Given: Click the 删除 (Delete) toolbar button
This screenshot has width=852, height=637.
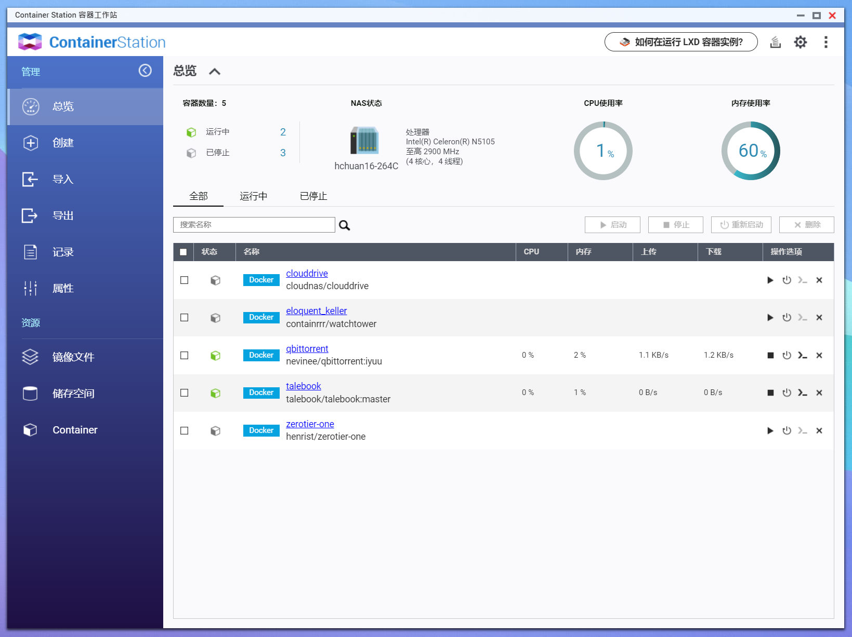Looking at the screenshot, I should 807,225.
